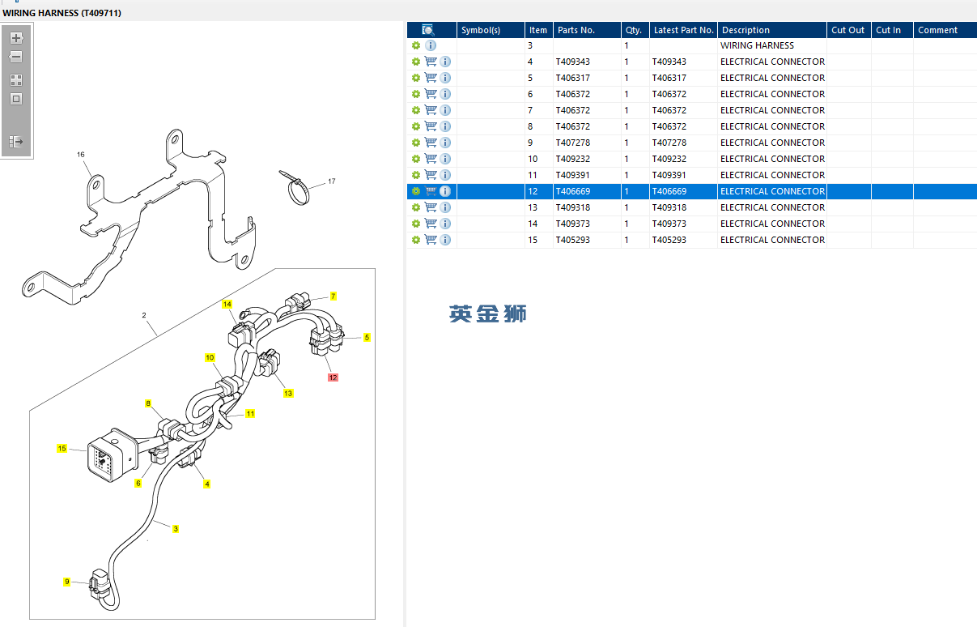
Task: Click gear icon for item 6 row
Action: pos(416,94)
